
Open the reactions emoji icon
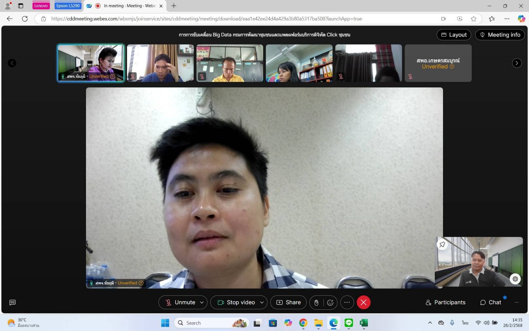[x=330, y=303]
